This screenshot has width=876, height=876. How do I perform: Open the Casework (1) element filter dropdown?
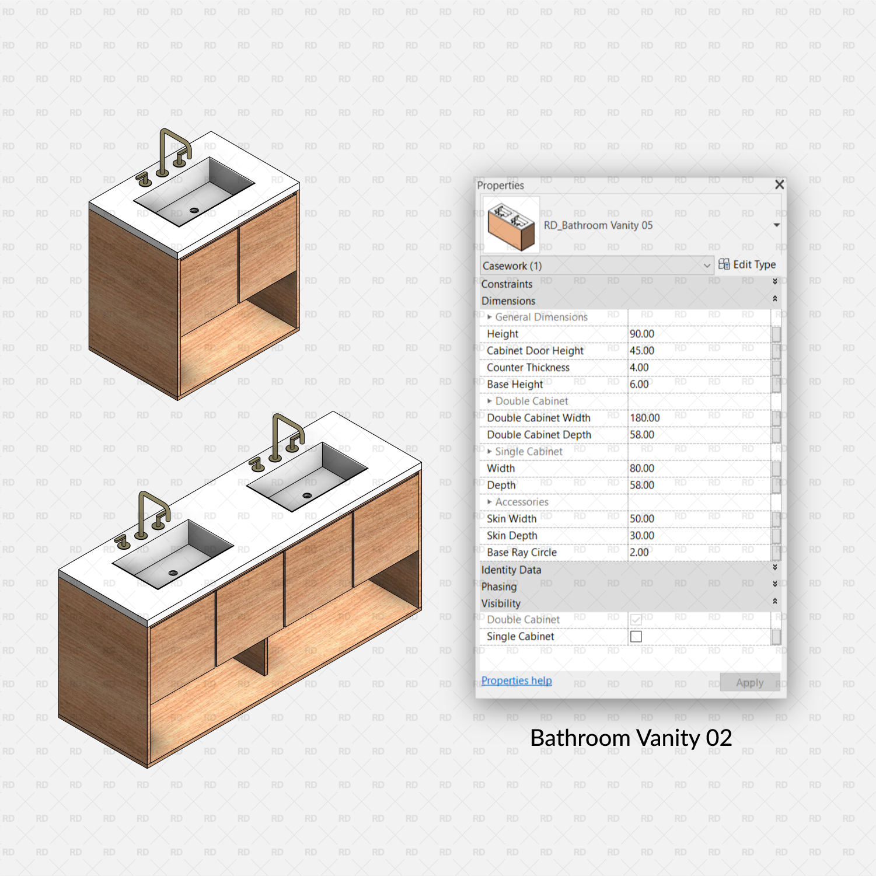pos(707,265)
